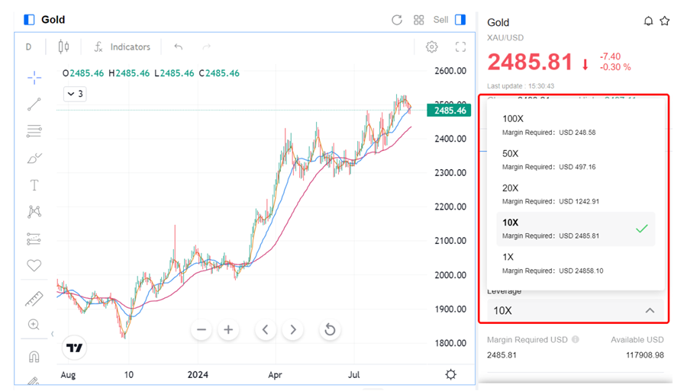Zoom out the chart with minus button
Viewport: 687px width, 391px height.
coord(202,330)
